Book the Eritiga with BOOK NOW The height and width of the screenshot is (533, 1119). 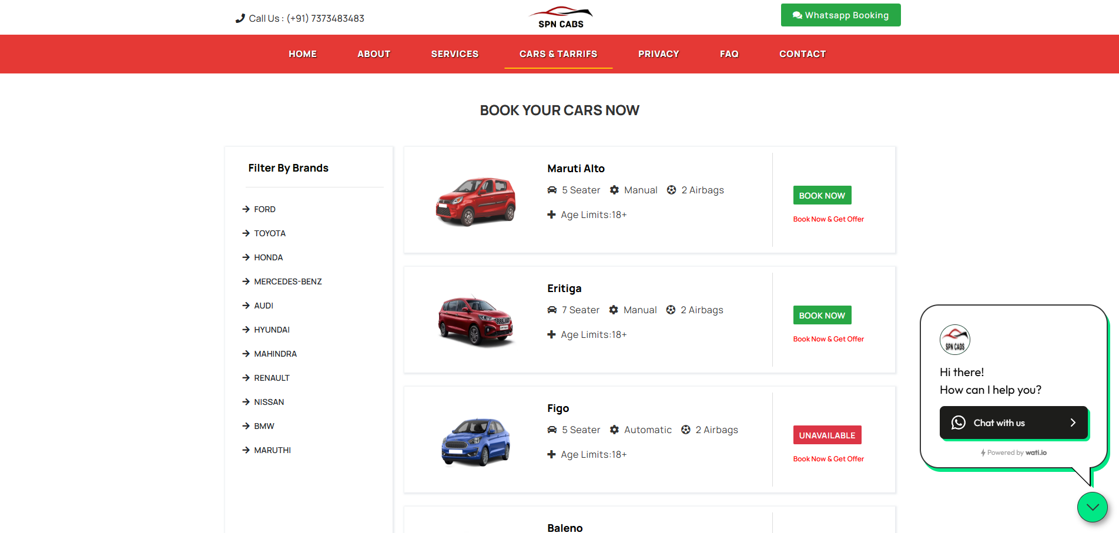pyautogui.click(x=822, y=316)
